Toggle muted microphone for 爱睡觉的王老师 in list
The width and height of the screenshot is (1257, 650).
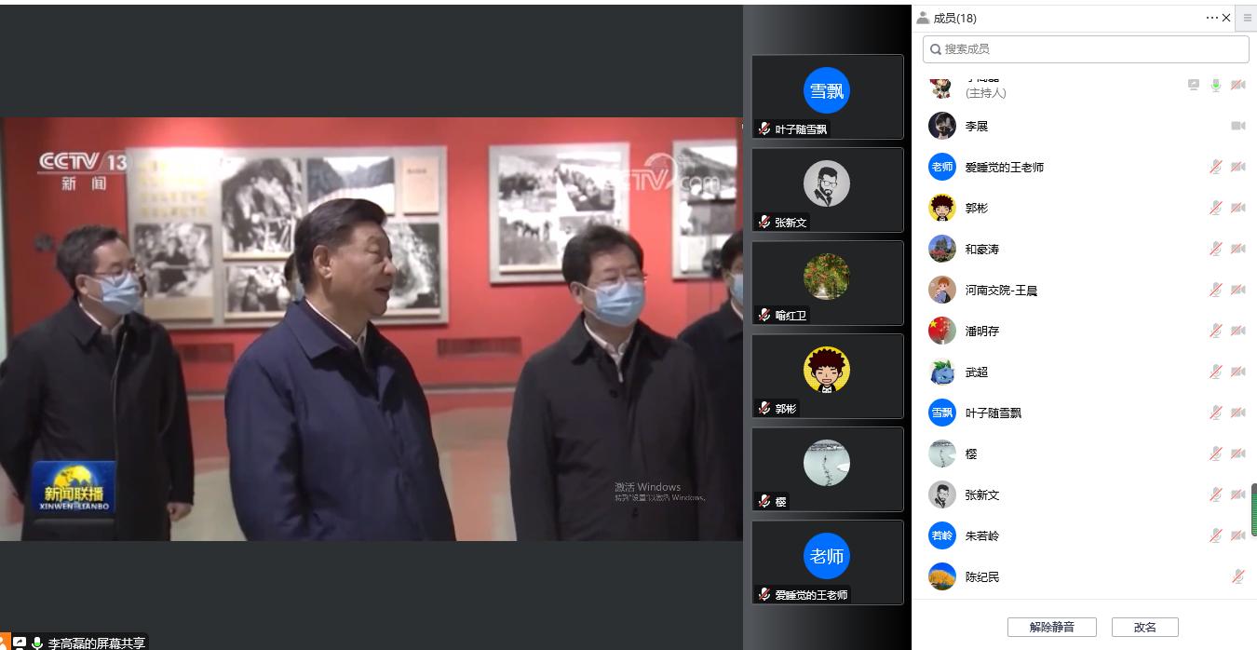click(1215, 167)
